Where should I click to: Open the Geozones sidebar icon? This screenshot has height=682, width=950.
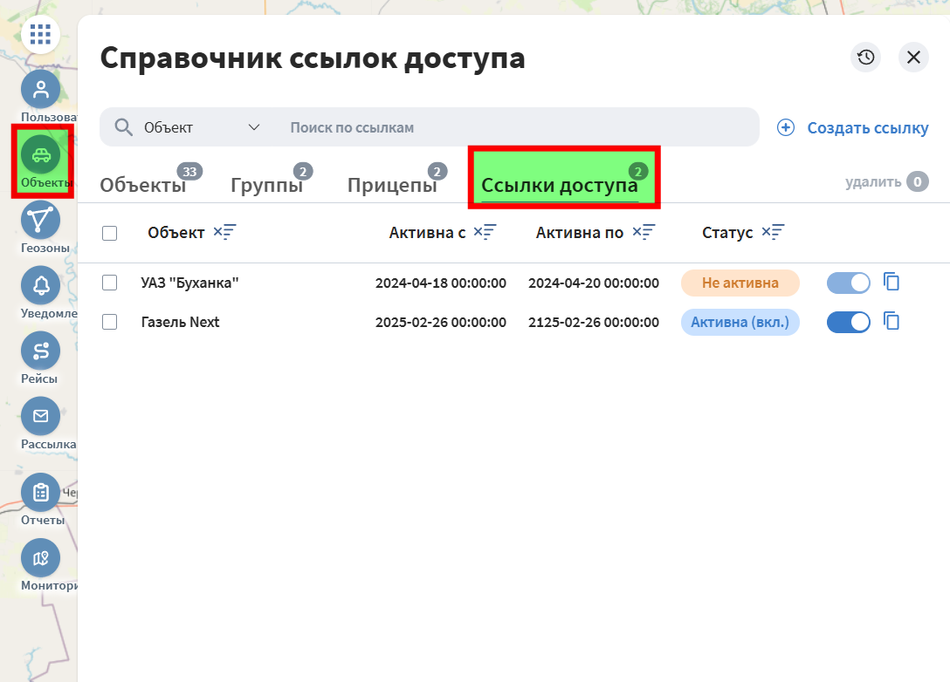tap(40, 220)
